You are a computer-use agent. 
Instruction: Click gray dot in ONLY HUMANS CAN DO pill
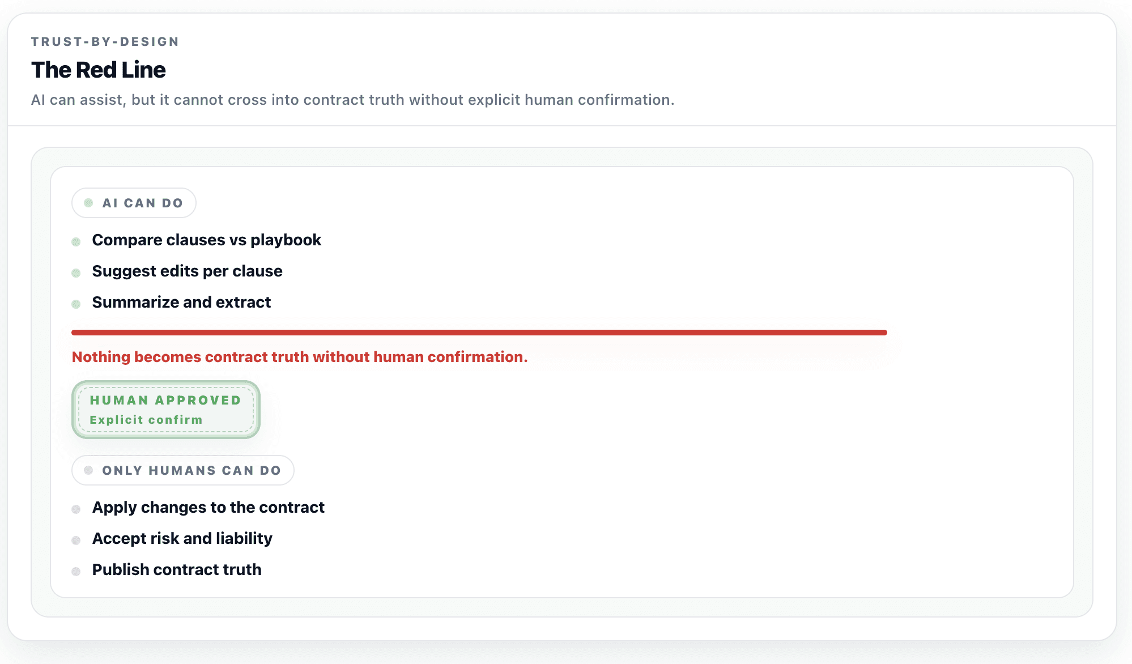pyautogui.click(x=88, y=470)
